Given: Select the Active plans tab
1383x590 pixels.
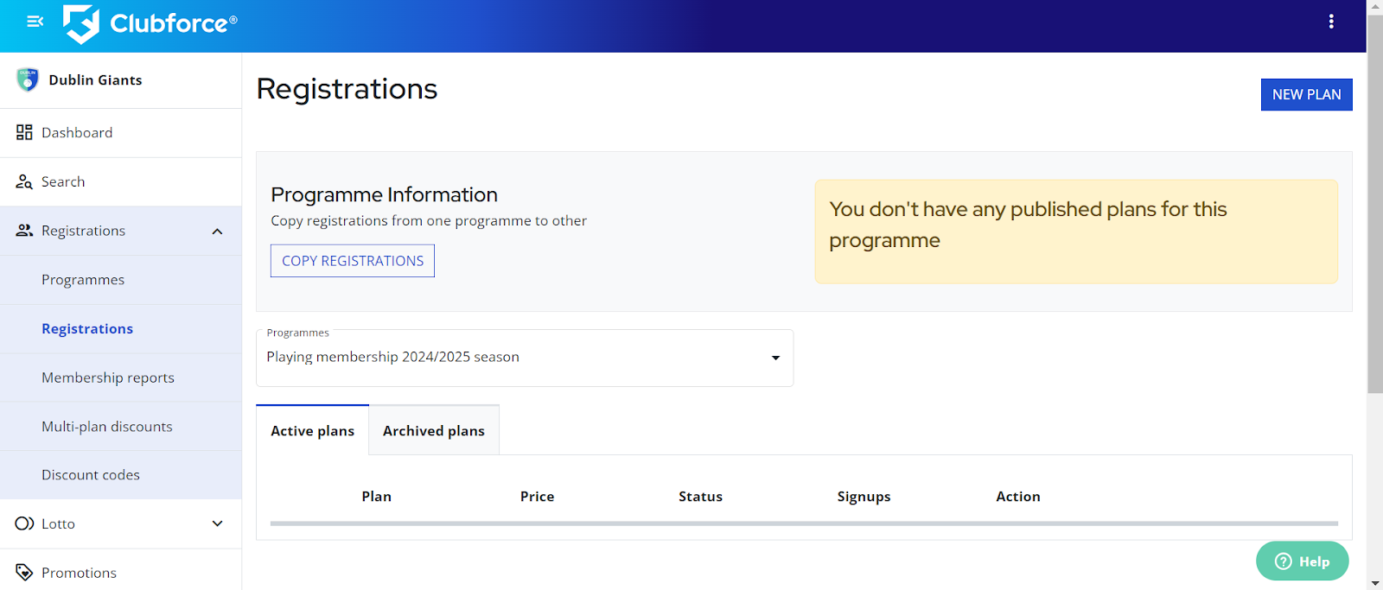Looking at the screenshot, I should point(312,430).
